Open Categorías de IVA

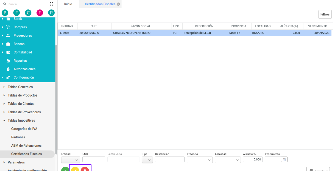click(x=24, y=129)
